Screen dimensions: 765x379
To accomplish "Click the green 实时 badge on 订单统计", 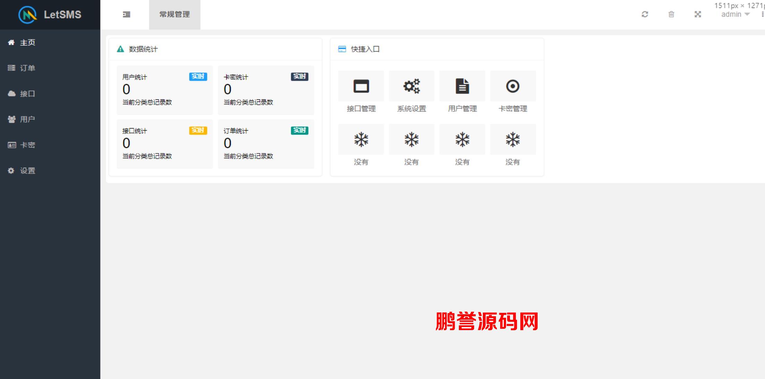I will [300, 130].
